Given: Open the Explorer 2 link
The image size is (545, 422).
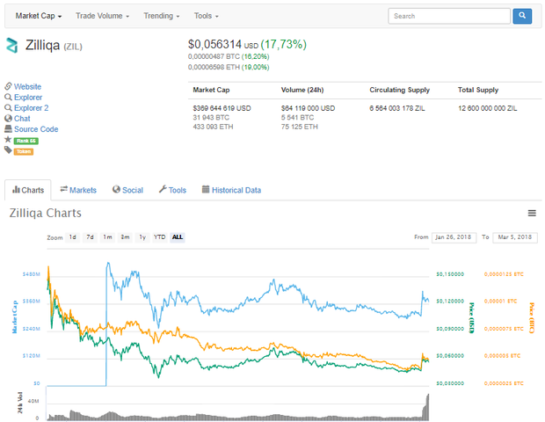Looking at the screenshot, I should 32,108.
